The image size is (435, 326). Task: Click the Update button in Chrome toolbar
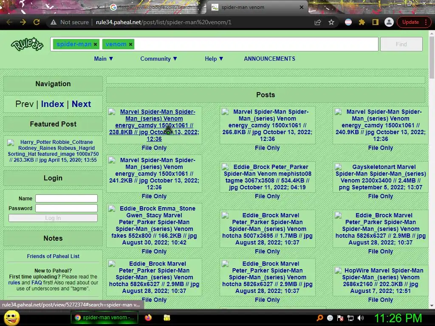point(410,22)
